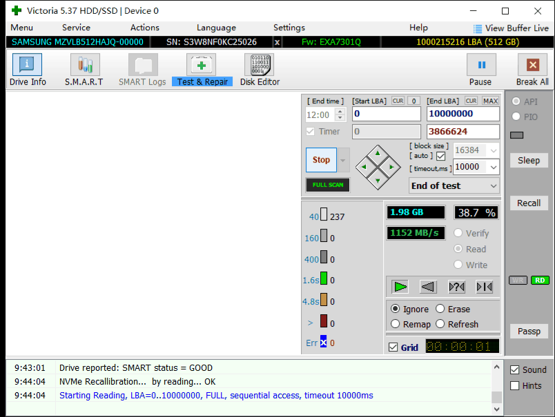
Task: Disable the Sound checkbox
Action: pyautogui.click(x=515, y=370)
